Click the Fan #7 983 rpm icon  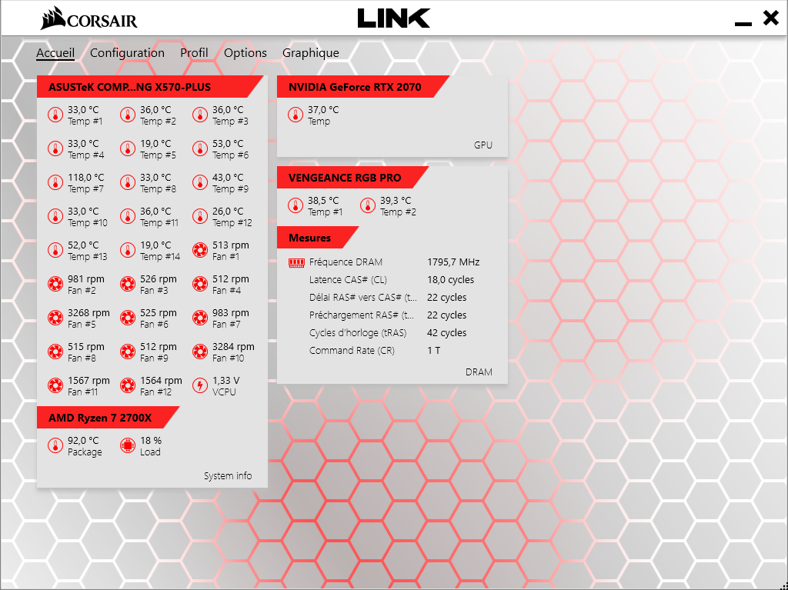[200, 318]
